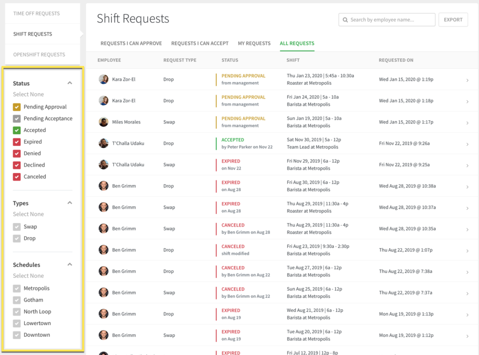Switch to the My Requests tab
479x355 pixels.
point(254,43)
